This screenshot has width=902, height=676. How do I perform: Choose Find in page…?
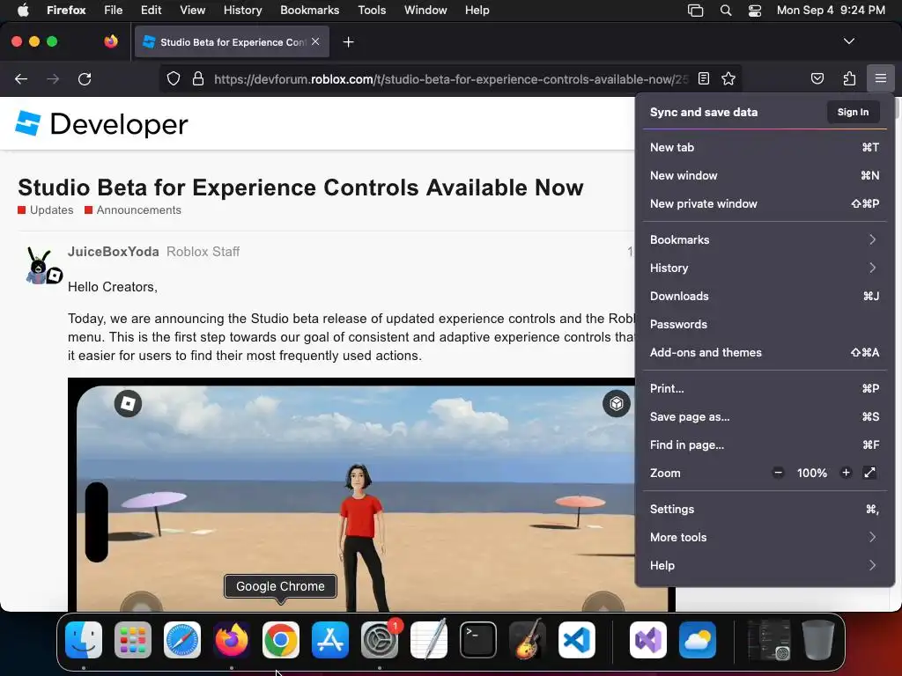(765, 445)
